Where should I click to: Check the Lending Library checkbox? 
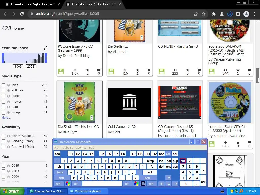point(3,141)
